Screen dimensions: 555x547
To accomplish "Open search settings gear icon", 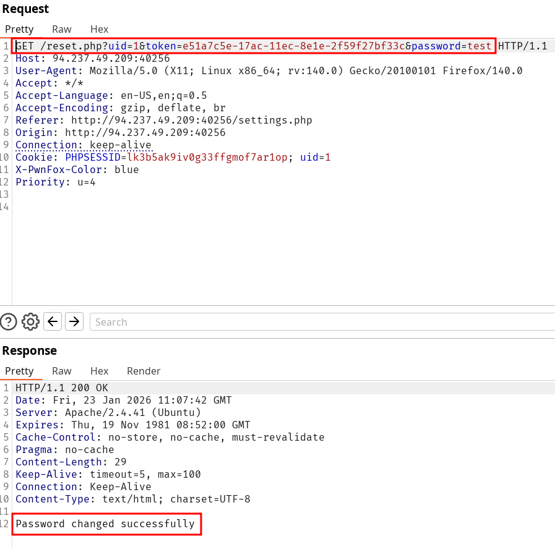I will click(30, 321).
